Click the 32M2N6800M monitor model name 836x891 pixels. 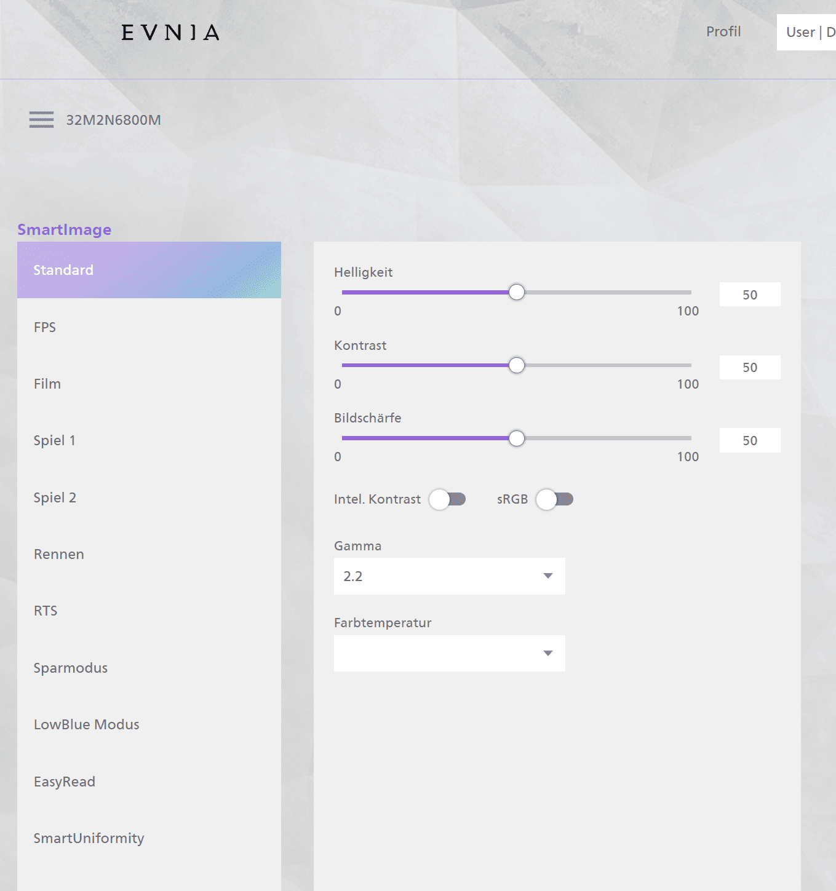pyautogui.click(x=114, y=120)
